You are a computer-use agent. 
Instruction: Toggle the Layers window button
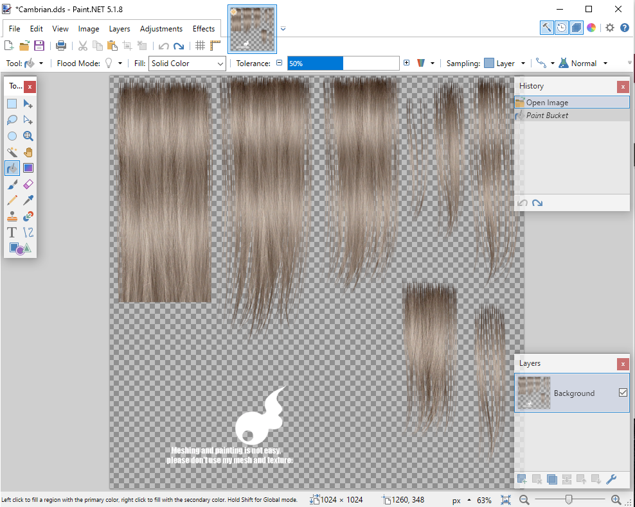pos(576,28)
